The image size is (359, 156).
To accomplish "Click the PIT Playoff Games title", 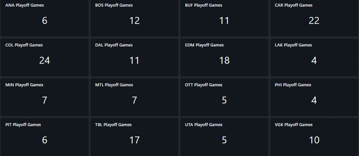I will click(x=23, y=125).
